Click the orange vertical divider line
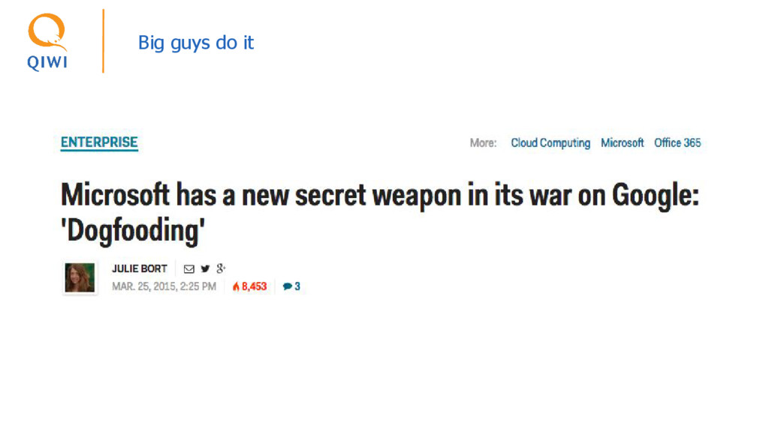The image size is (769, 432). 103,41
